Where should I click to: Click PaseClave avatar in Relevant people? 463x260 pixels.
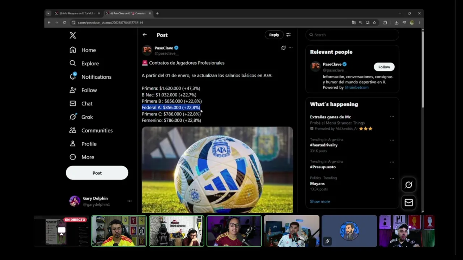315,66
